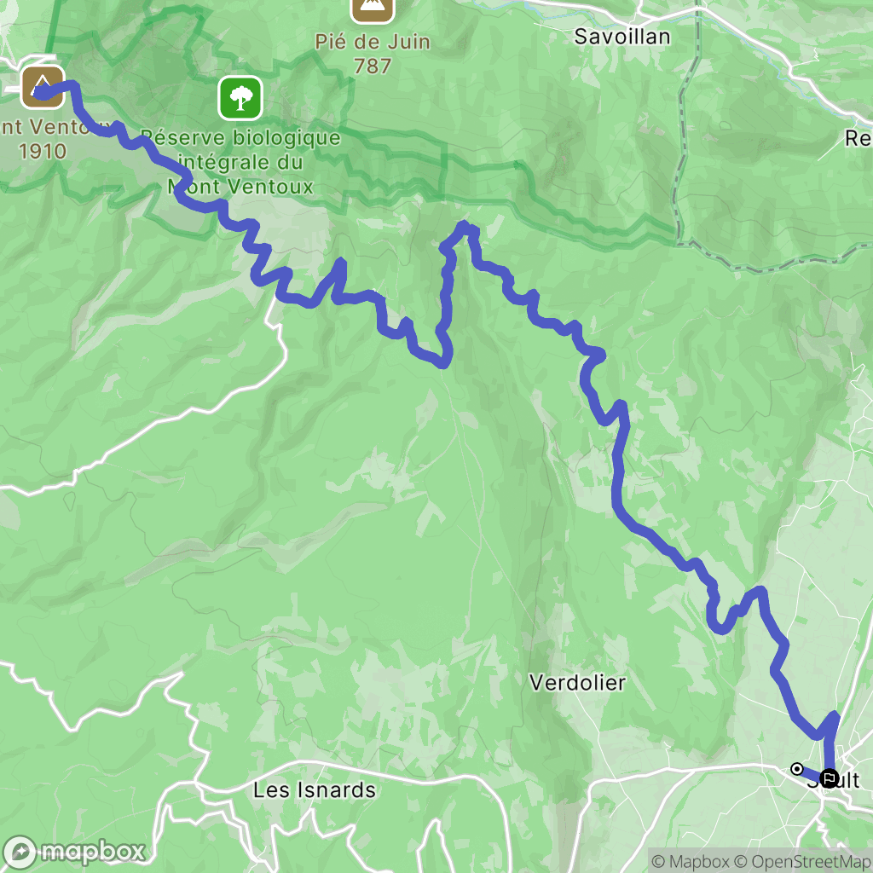
Task: Click the Pié de Juin 787 label
Action: (373, 54)
